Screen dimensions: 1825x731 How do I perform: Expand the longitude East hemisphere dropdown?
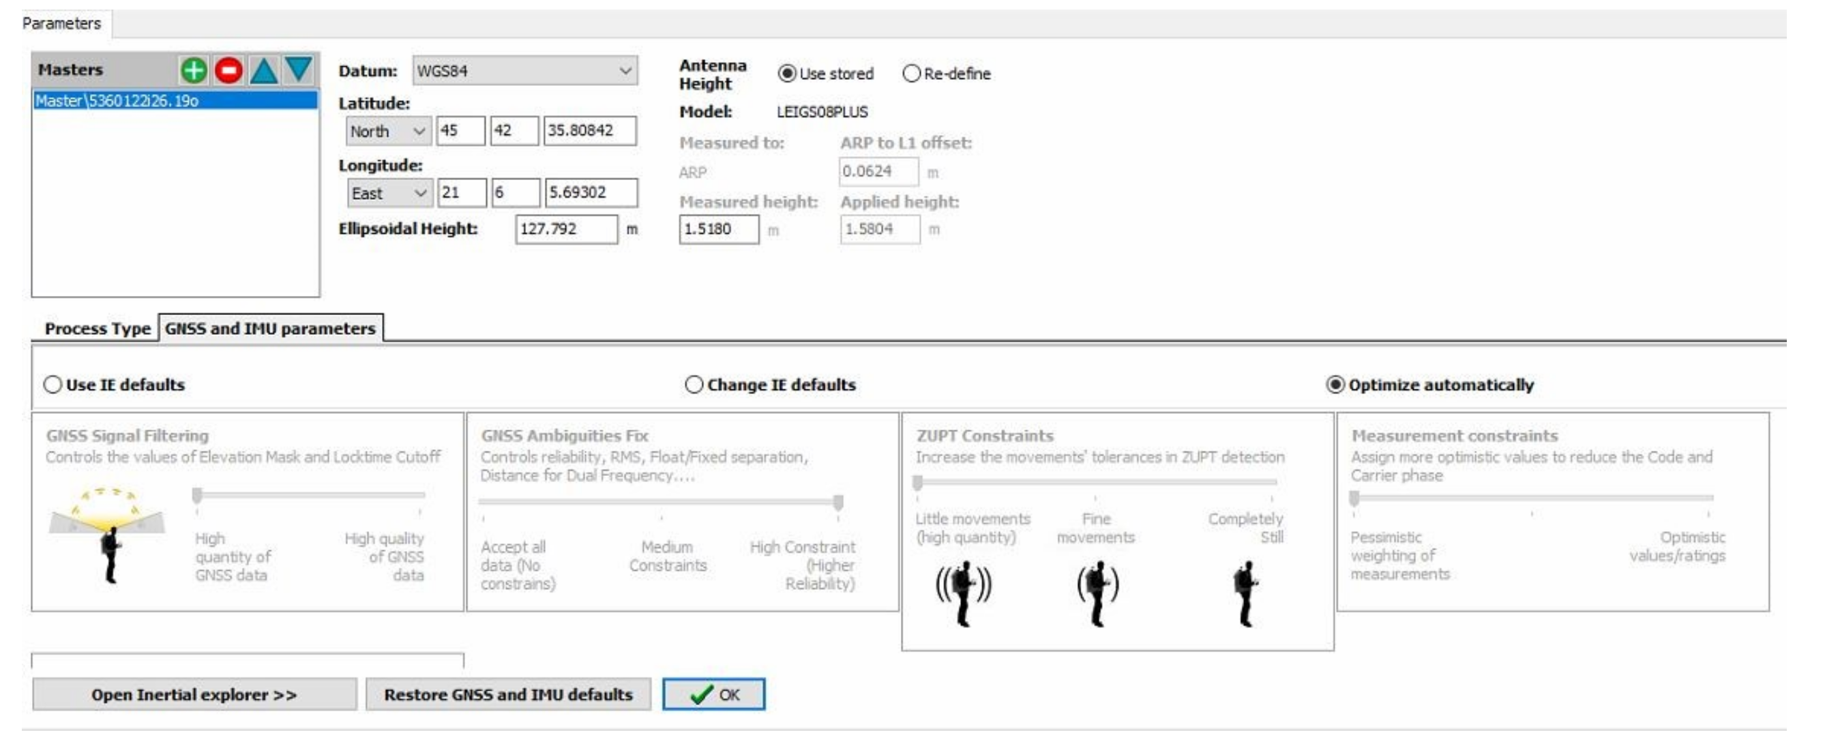[389, 194]
